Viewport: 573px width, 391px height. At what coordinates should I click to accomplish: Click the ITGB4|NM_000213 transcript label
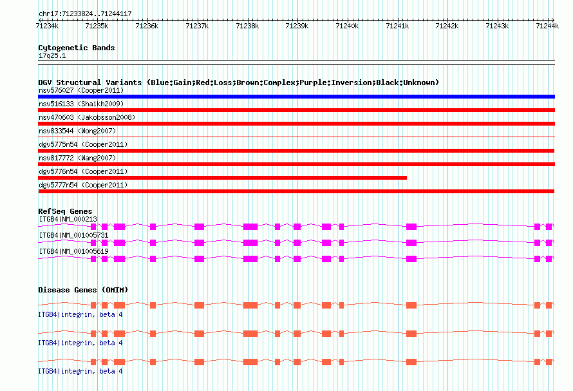tap(68, 219)
